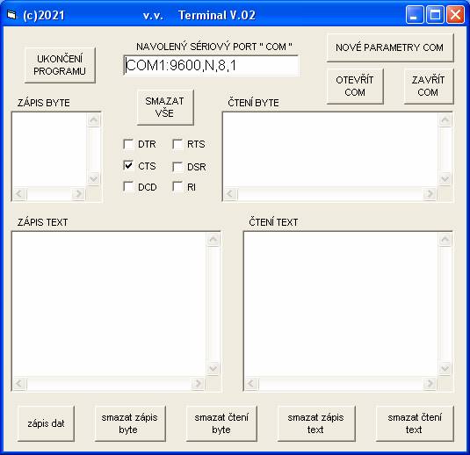Click the SMAZAT VŠE button

click(x=165, y=107)
